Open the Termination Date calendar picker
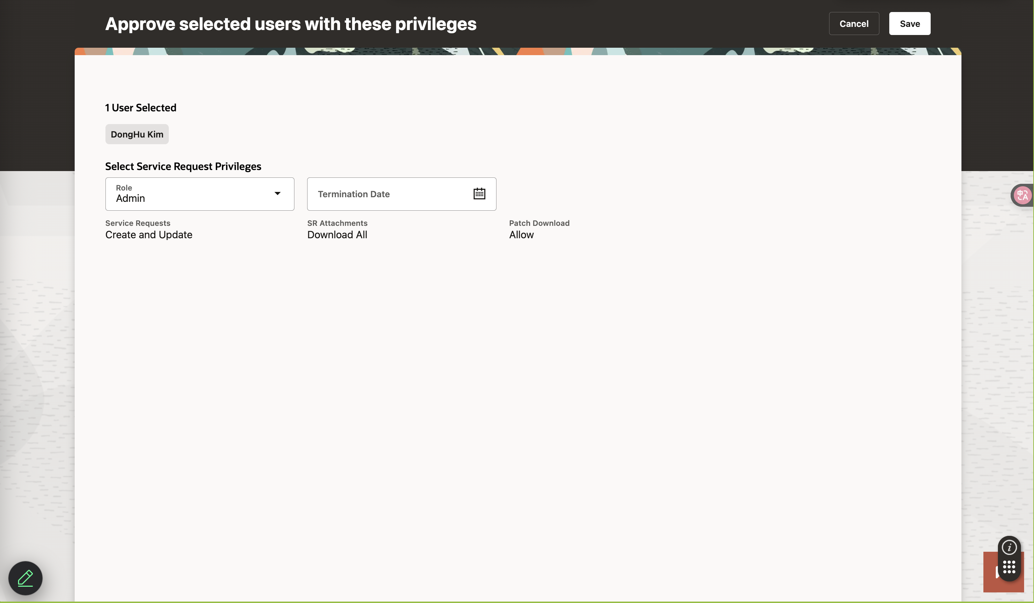Image resolution: width=1034 pixels, height=603 pixels. pyautogui.click(x=479, y=193)
